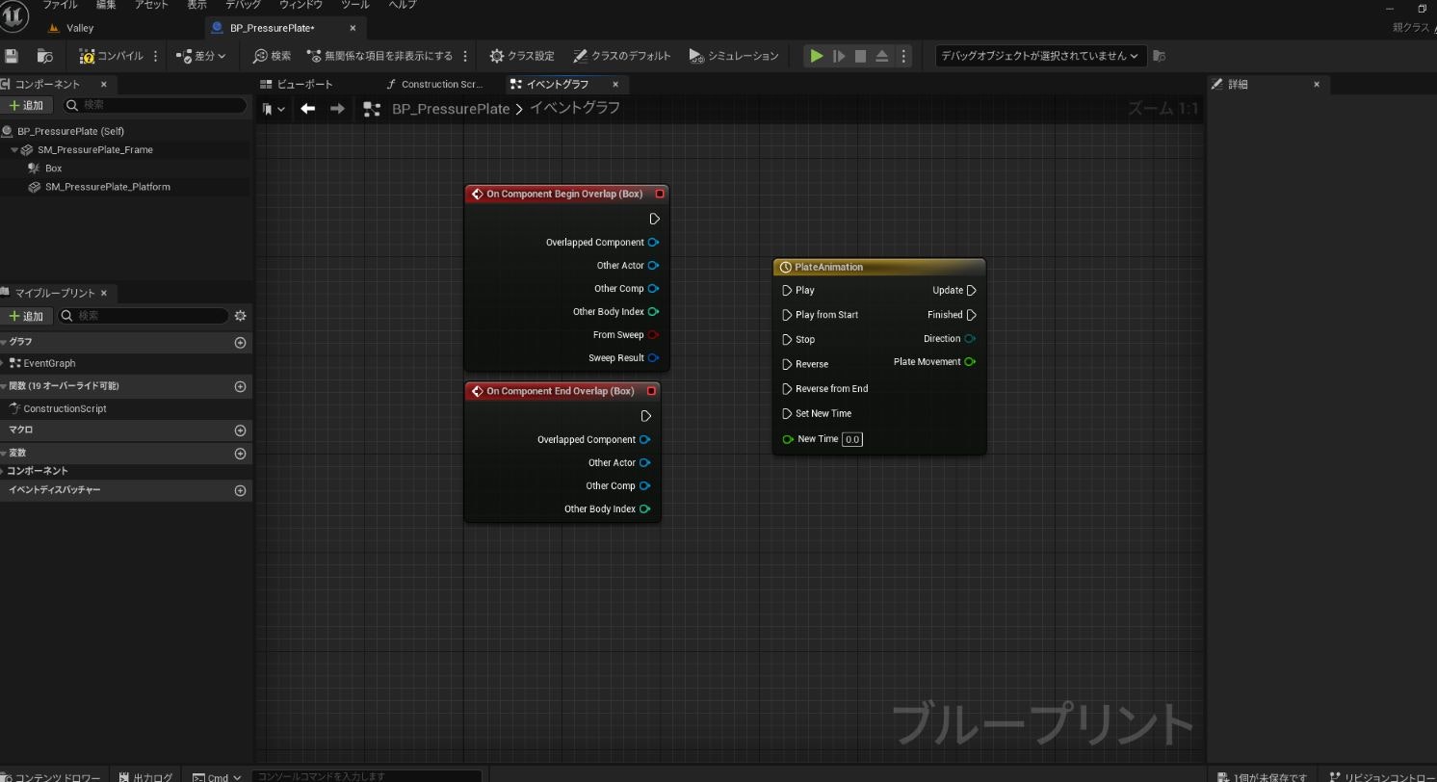Start シミュレーション (Simulation) mode
The width and height of the screenshot is (1437, 782).
click(x=734, y=55)
